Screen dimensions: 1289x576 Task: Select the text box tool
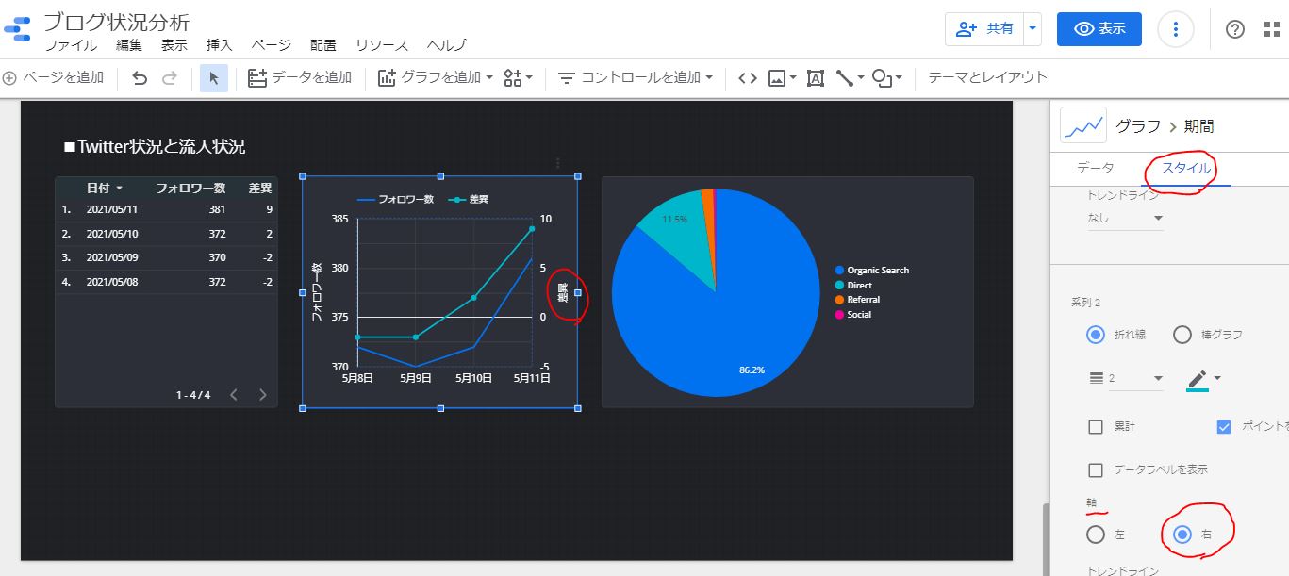816,78
